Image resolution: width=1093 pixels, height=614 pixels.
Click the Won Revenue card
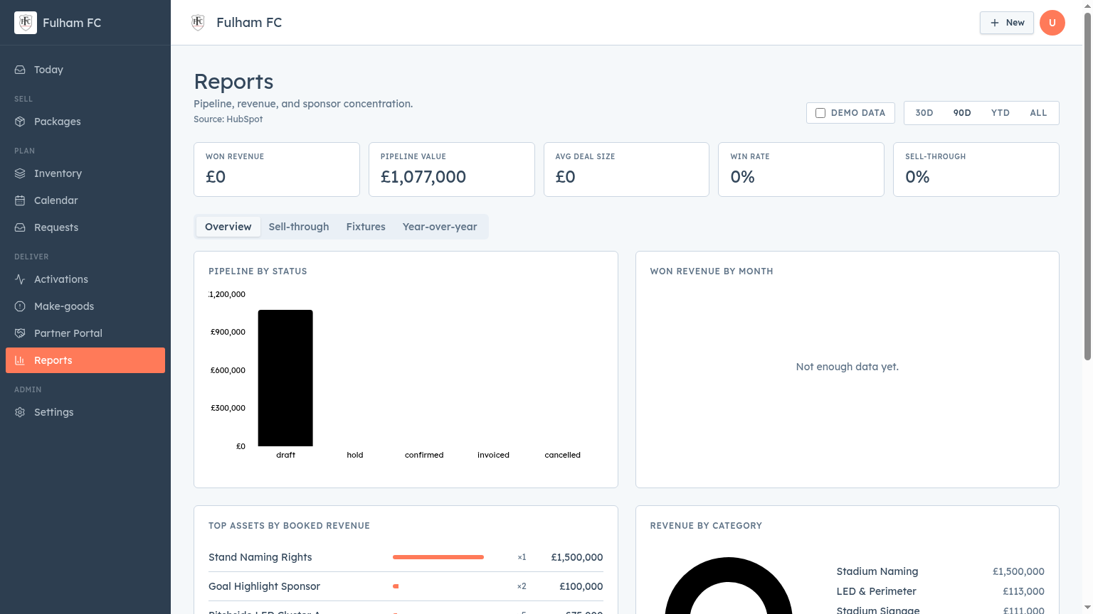point(277,169)
